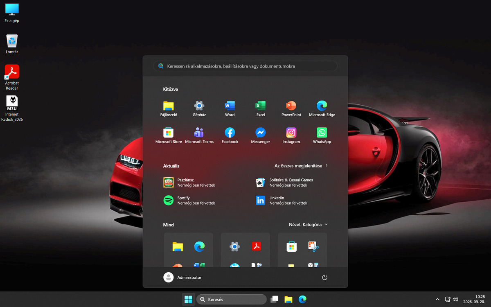
Task: Open the power options button
Action: click(x=324, y=277)
